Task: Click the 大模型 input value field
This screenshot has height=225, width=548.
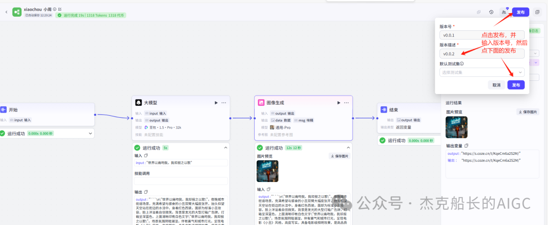Action: pyautogui.click(x=181, y=163)
